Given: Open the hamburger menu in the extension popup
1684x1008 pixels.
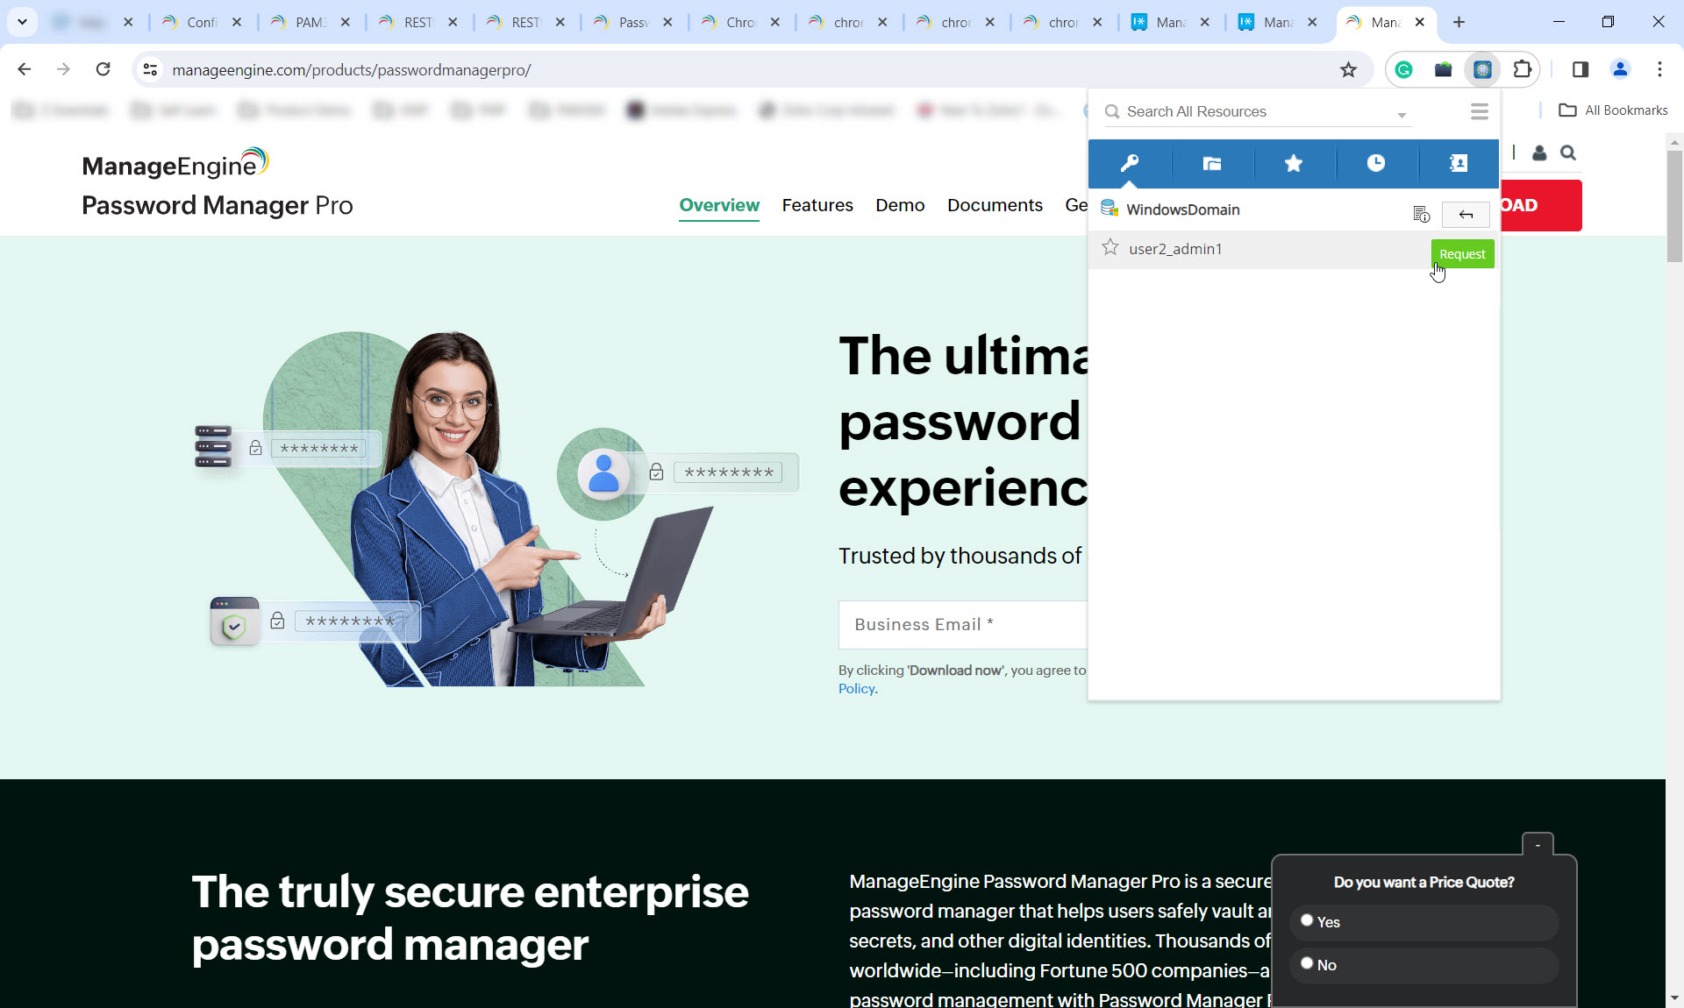Looking at the screenshot, I should coord(1480,111).
